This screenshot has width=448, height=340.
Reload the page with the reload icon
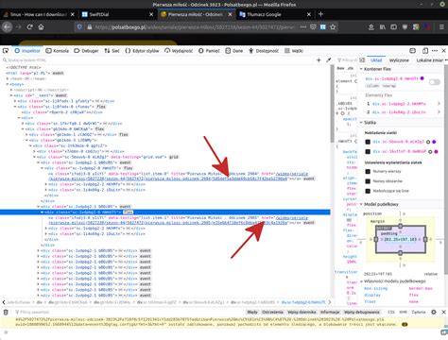tap(30, 27)
